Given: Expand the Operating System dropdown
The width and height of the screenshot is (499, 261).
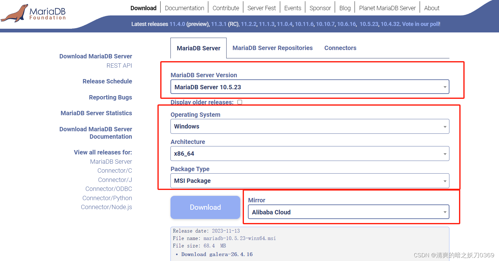Looking at the screenshot, I should coord(310,126).
